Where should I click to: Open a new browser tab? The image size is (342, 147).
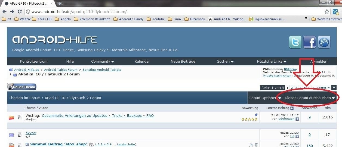coord(60,3)
